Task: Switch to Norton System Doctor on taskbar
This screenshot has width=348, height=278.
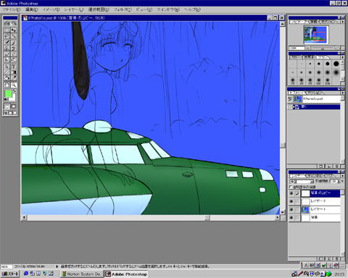Action: [81, 274]
